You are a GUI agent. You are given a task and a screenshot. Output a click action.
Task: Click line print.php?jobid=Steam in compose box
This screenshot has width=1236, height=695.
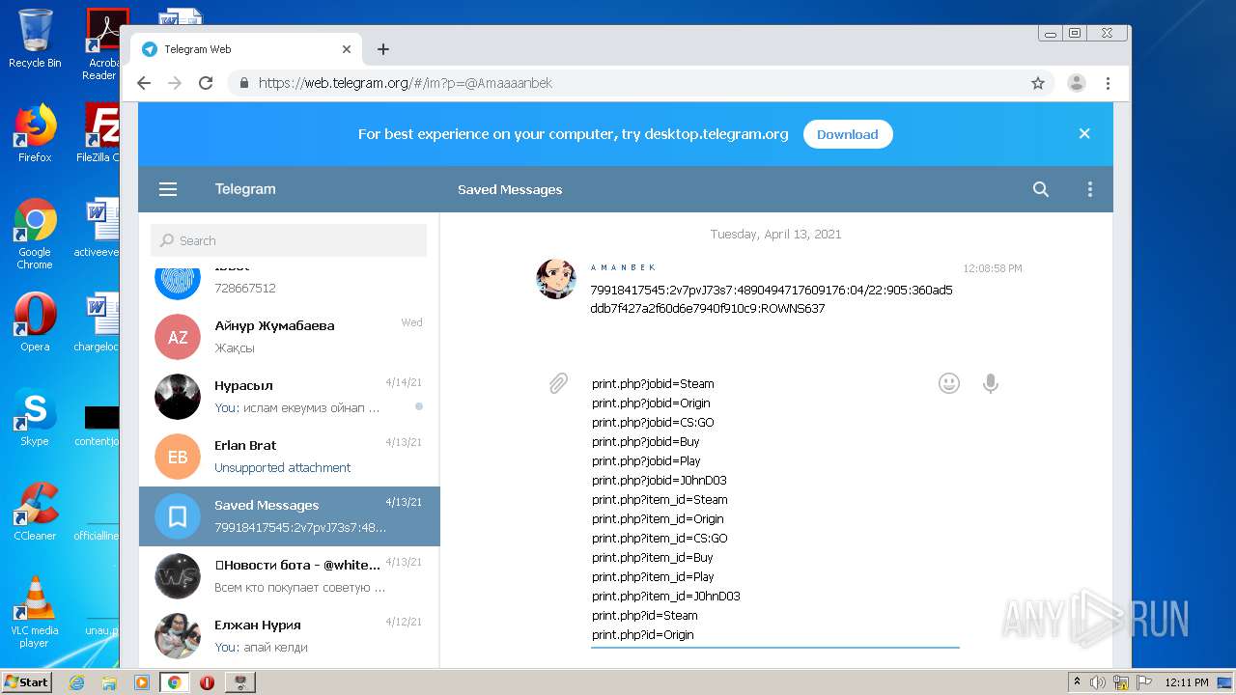coord(653,384)
